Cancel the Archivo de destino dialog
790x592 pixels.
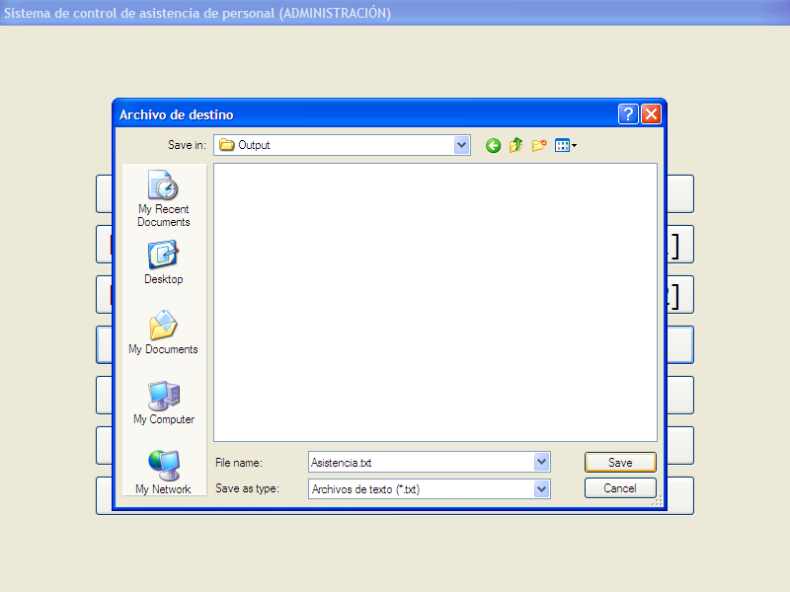click(x=620, y=488)
